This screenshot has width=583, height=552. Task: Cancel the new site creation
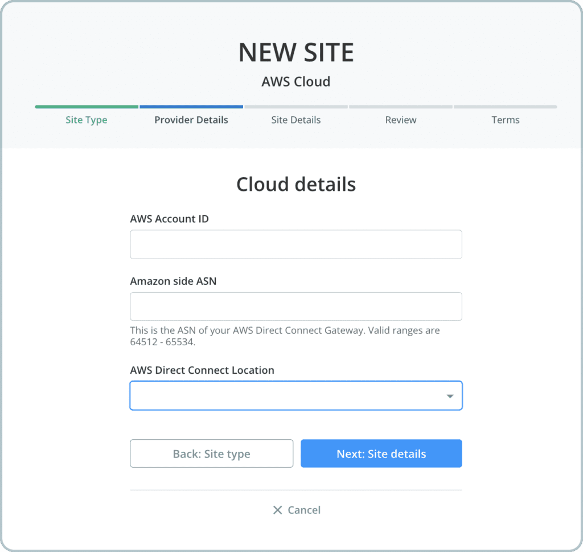click(x=295, y=510)
